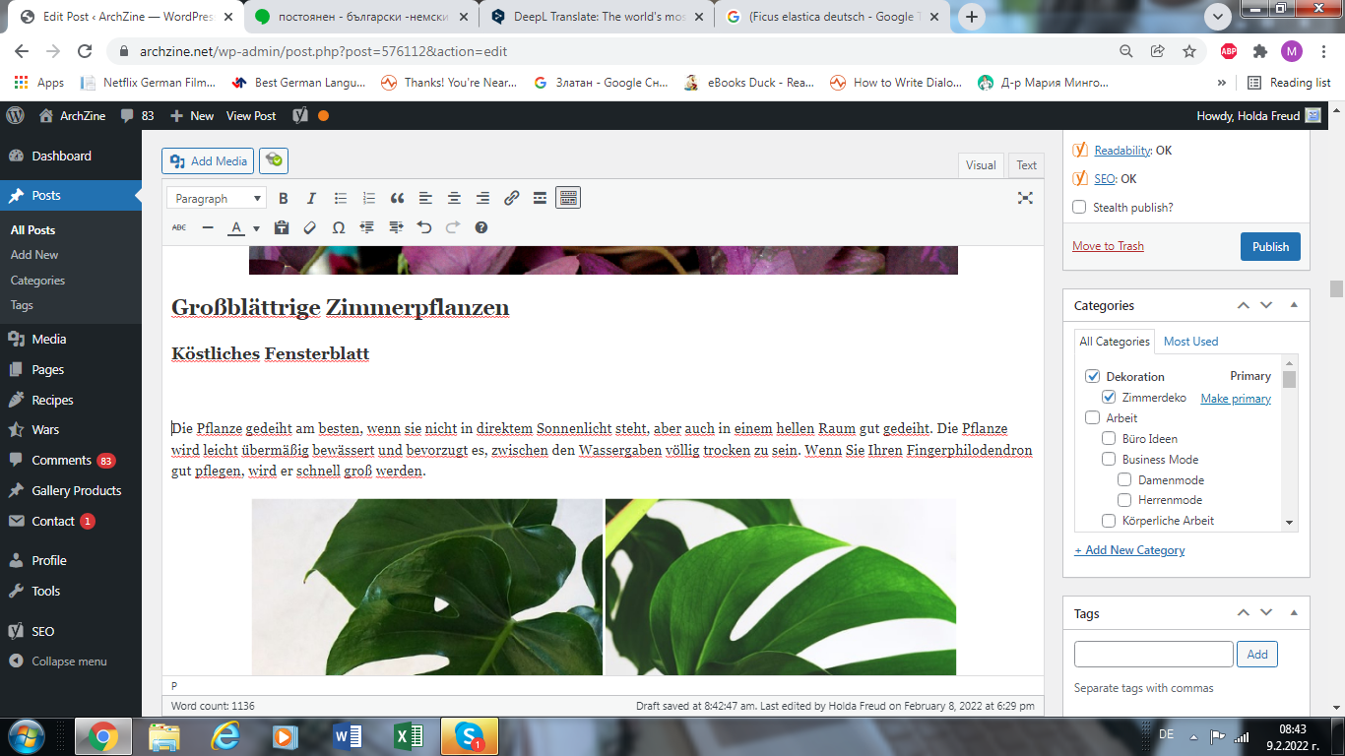This screenshot has width=1345, height=756.
Task: Apply strikethrough formatting
Action: (x=179, y=227)
